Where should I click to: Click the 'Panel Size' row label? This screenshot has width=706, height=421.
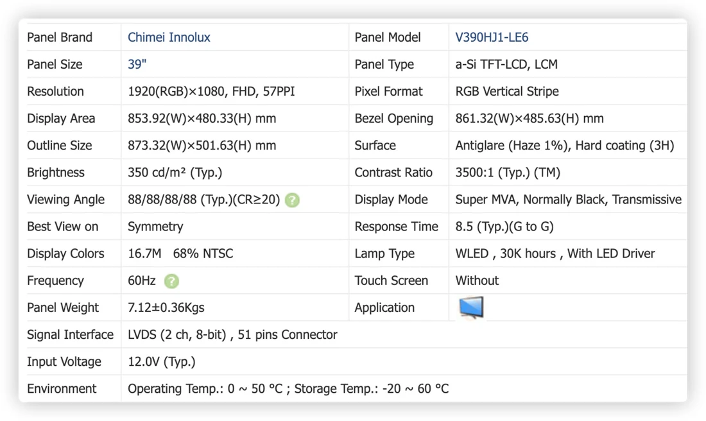[x=55, y=64]
